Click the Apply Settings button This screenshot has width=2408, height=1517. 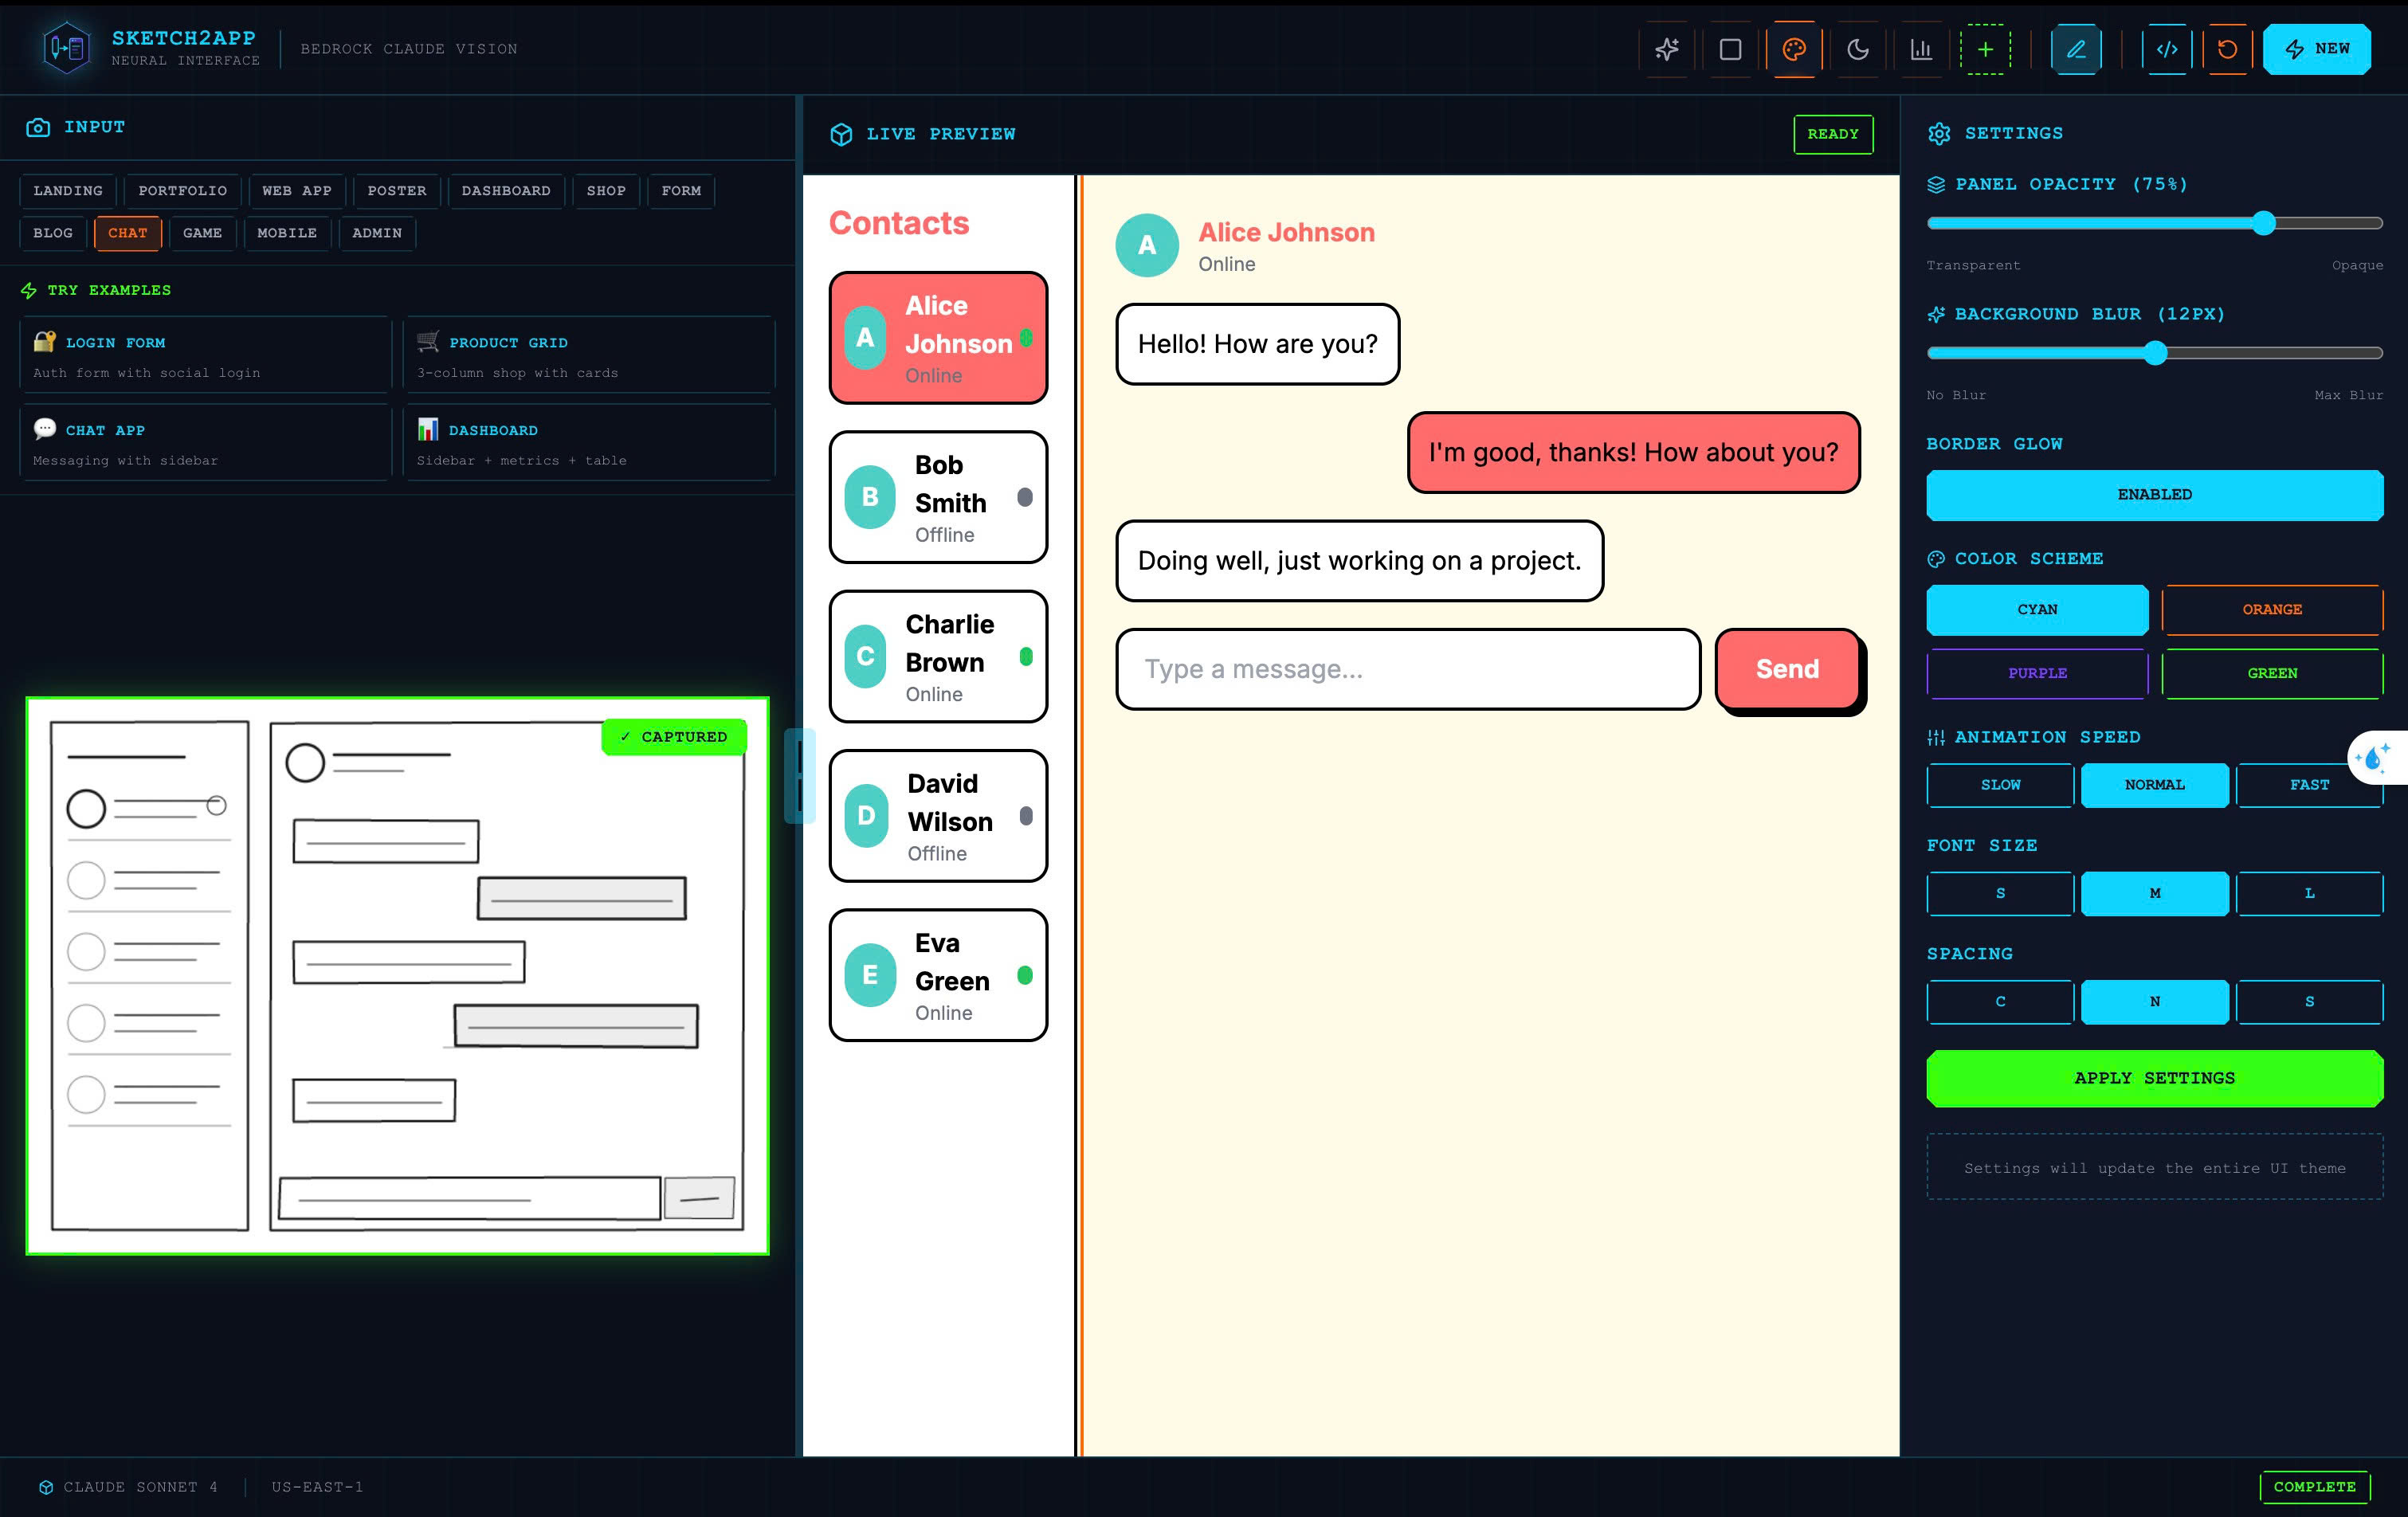click(x=2154, y=1078)
